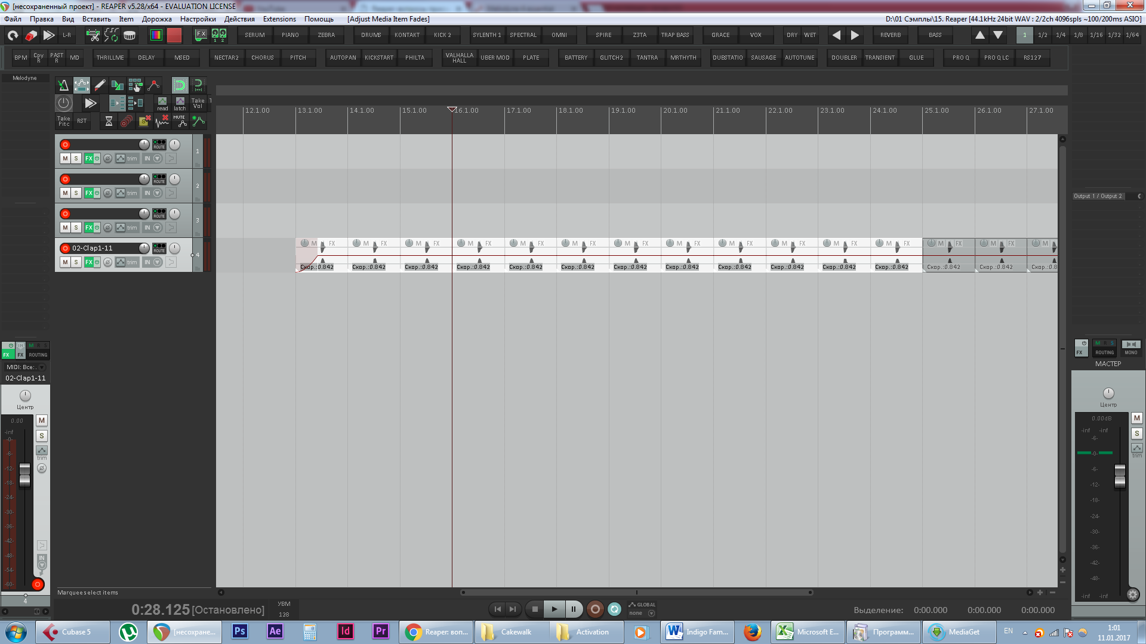Arm 02-Clap1-11 track for recording

pyautogui.click(x=66, y=249)
